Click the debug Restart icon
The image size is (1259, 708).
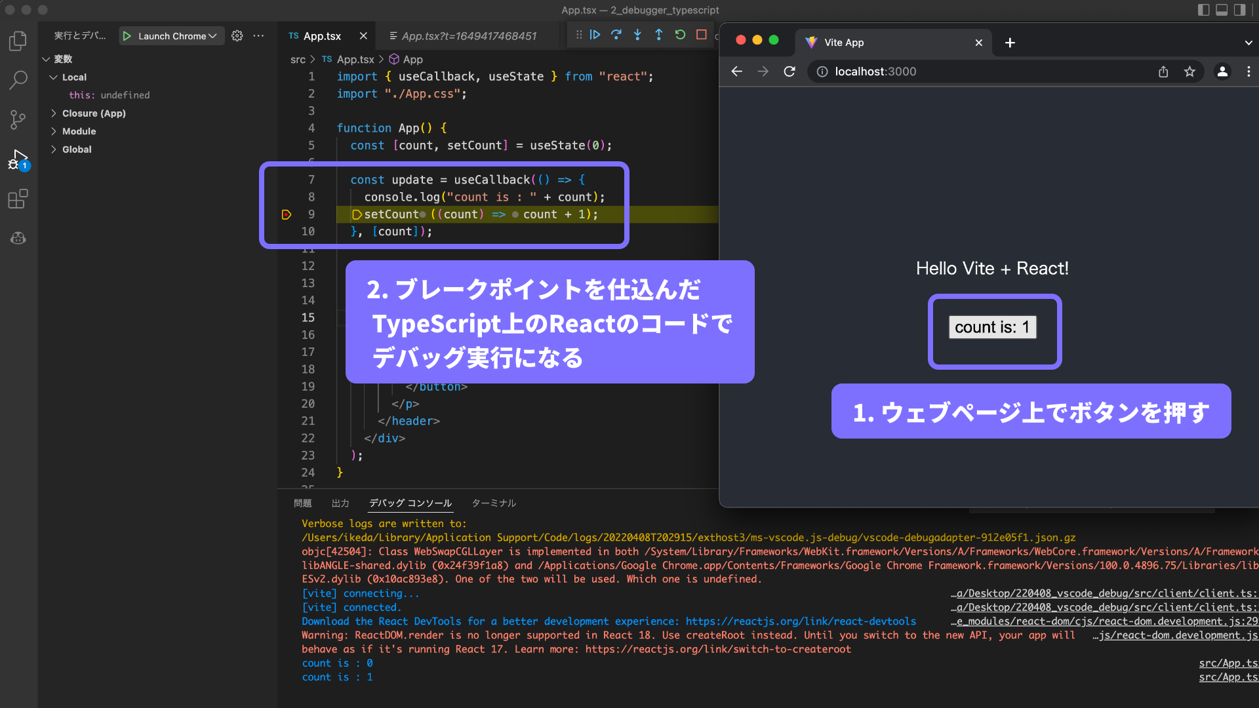pos(680,35)
